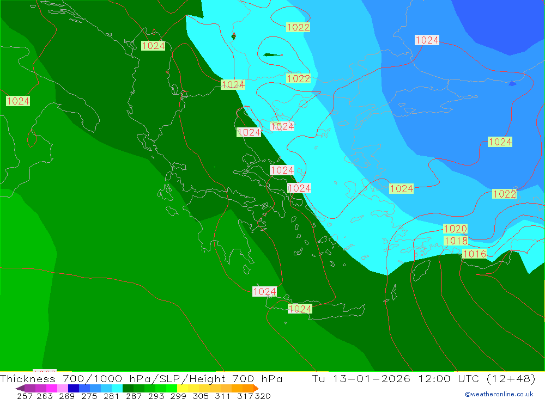The width and height of the screenshot is (545, 399).
Task: Select the 'Thickness 700/1000 hPa/SLP/Height 700 hPa' title
Action: [x=141, y=378]
